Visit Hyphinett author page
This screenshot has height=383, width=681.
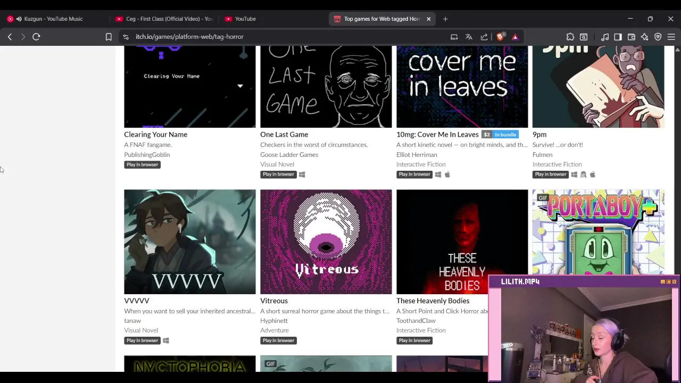274,321
